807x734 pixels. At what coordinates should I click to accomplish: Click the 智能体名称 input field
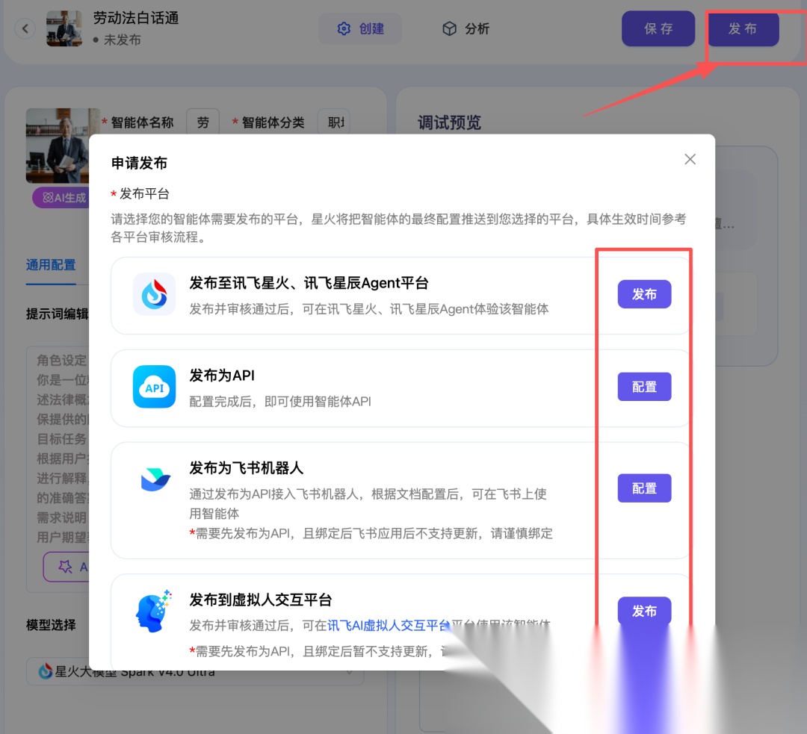point(202,122)
